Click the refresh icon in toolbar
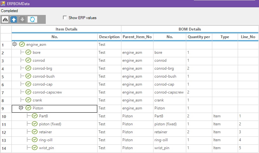The image size is (259, 153). [x=32, y=19]
